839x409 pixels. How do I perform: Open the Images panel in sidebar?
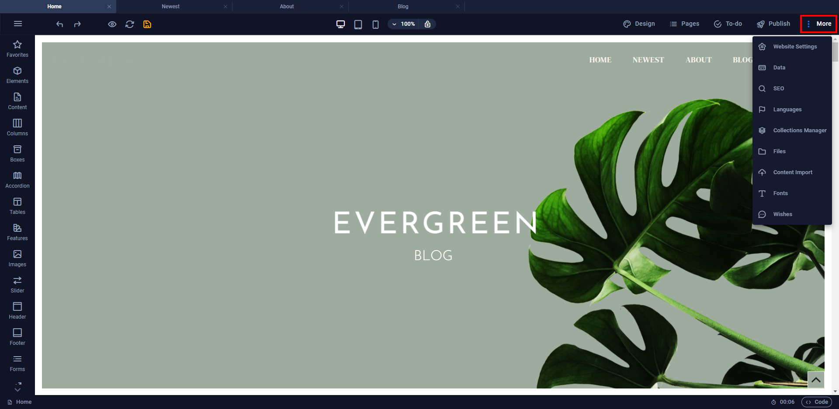click(17, 258)
